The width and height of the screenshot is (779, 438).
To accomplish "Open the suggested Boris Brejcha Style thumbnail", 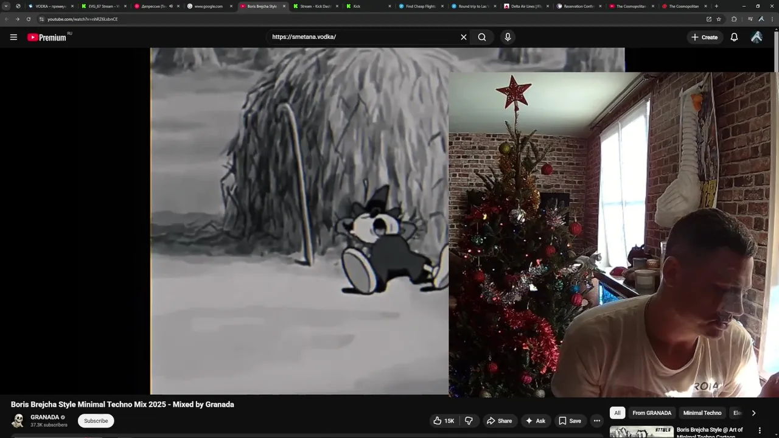I will [x=641, y=431].
